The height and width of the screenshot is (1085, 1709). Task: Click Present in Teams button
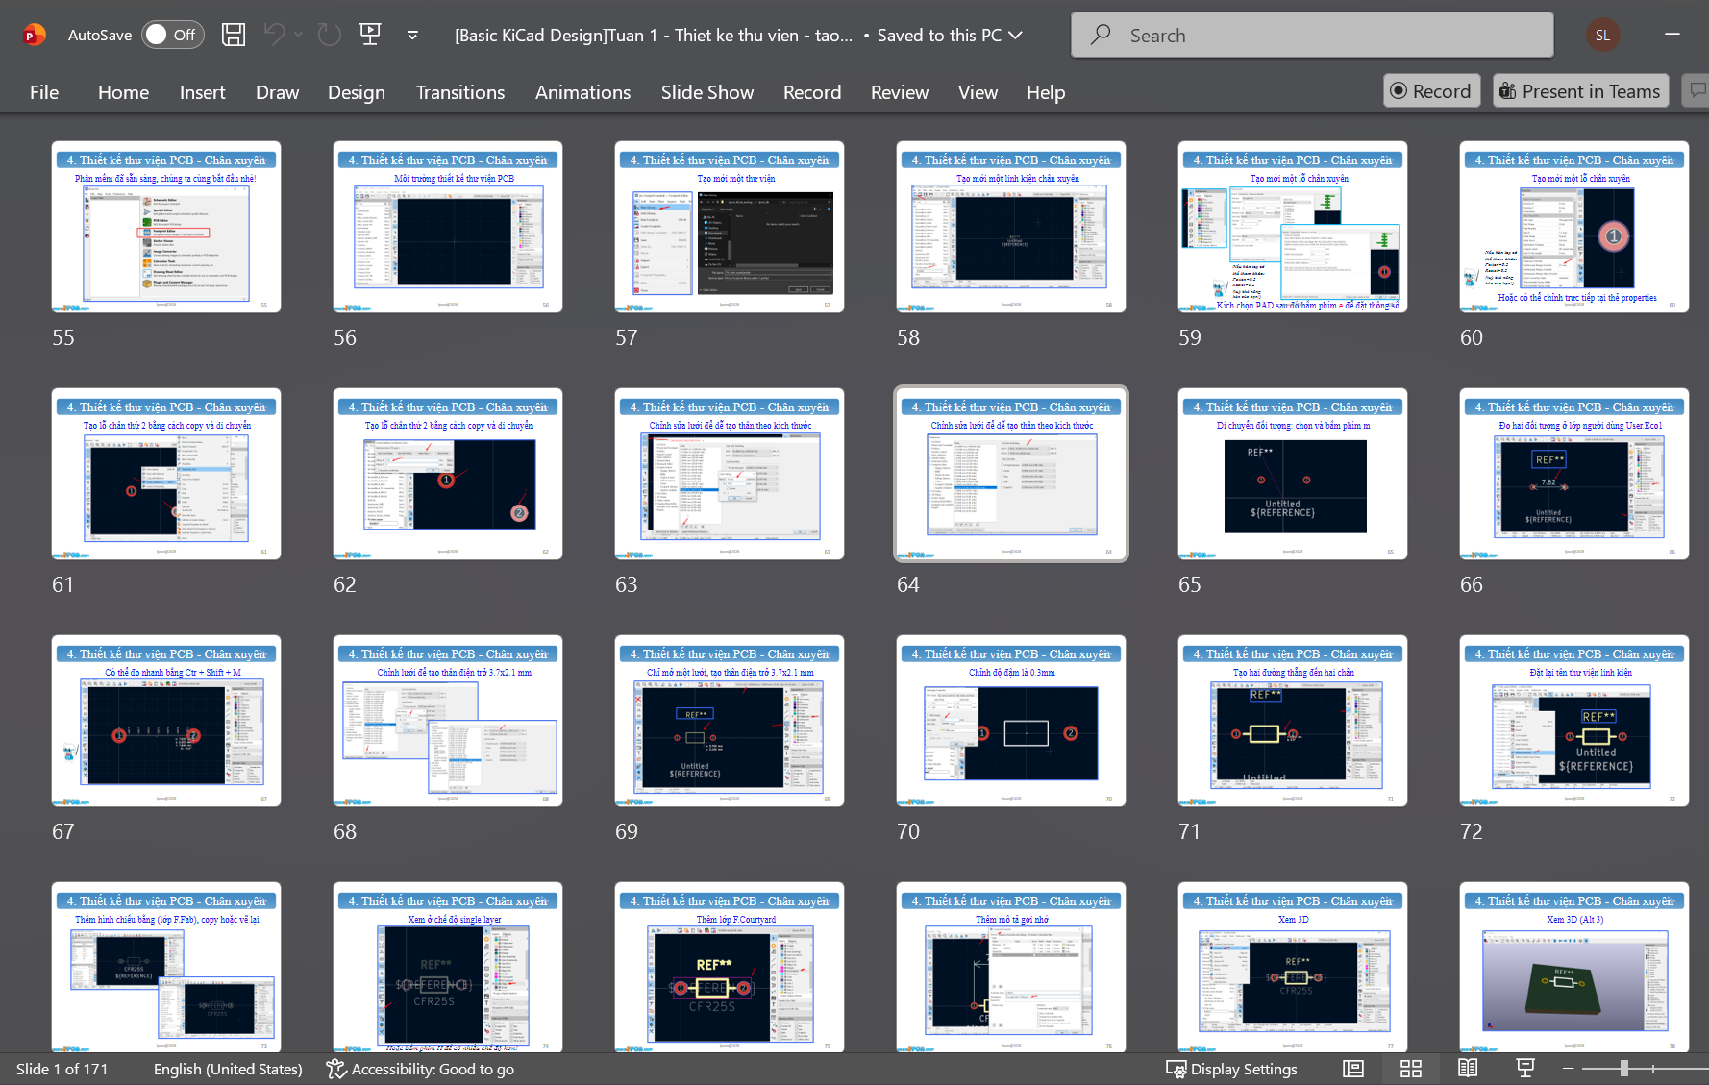[1580, 91]
